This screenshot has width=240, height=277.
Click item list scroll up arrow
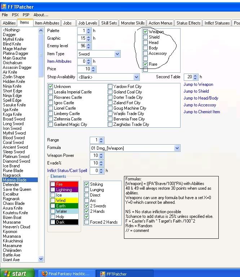pyautogui.click(x=41, y=31)
